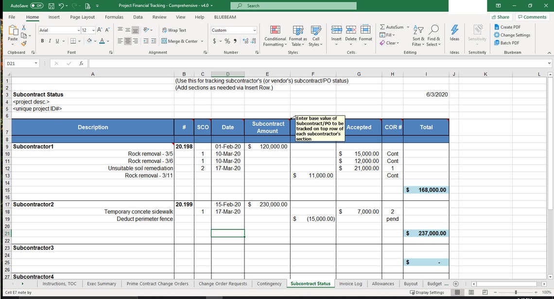The height and width of the screenshot is (299, 554).
Task: Switch to the BLUEBEAM ribbon tab
Action: (x=225, y=17)
